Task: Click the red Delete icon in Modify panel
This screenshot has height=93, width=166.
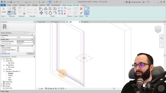Action: tap(65, 14)
